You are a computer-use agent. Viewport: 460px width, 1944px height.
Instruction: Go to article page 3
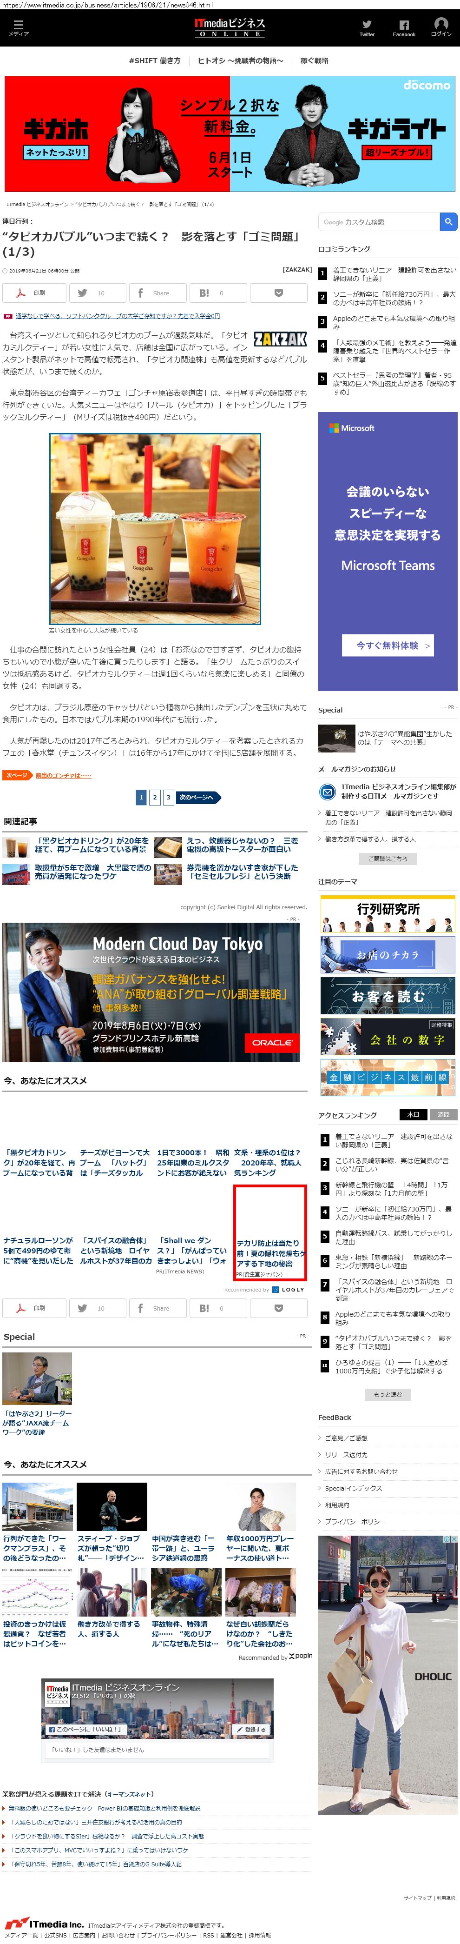pos(168,797)
